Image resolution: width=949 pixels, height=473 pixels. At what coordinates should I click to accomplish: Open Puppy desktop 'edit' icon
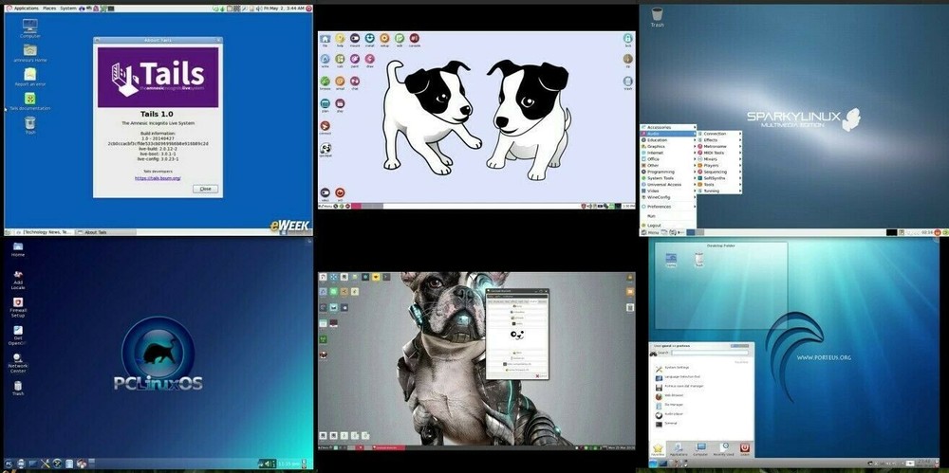click(400, 39)
